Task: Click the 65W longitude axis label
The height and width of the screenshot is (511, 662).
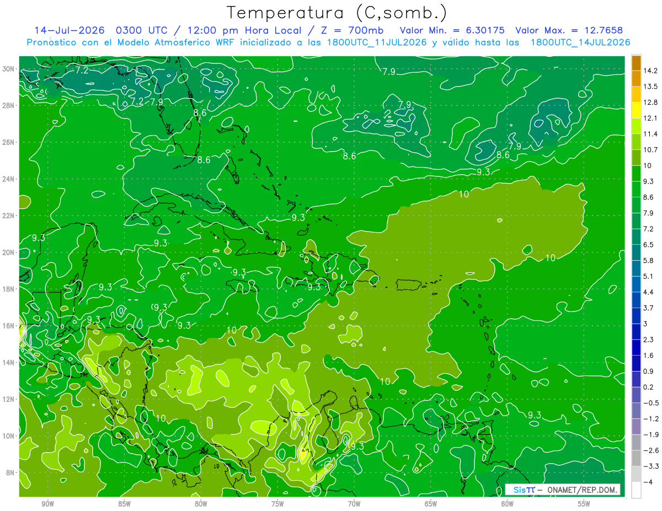Action: click(431, 504)
